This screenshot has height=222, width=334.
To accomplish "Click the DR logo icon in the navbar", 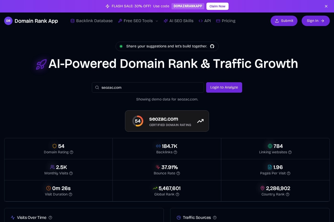I will click(x=8, y=21).
